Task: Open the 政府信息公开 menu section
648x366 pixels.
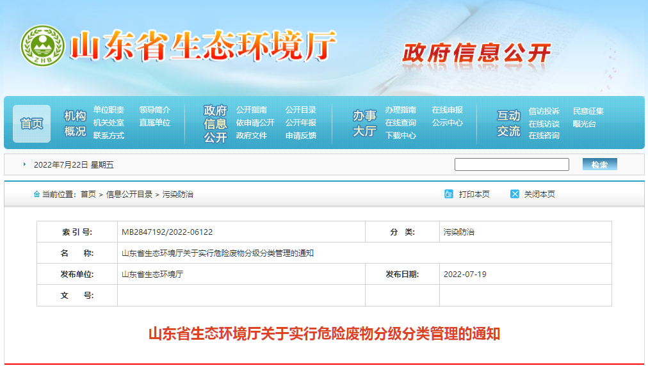Action: (x=215, y=123)
